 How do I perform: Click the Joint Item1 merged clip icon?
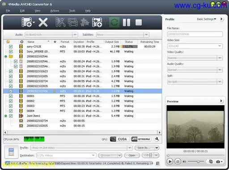(21, 116)
